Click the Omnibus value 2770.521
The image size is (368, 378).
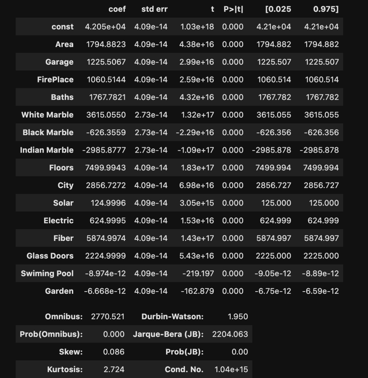[x=108, y=317]
